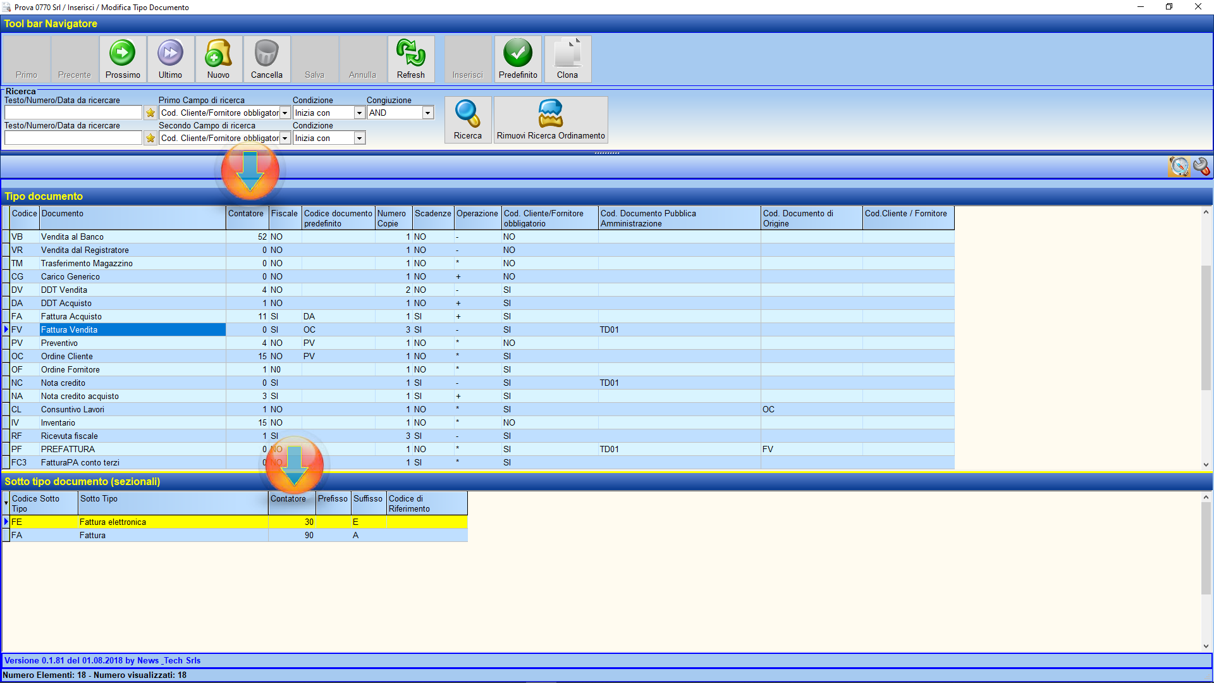
Task: Open Sotto tipo grid corner selector arrow
Action: 6,503
